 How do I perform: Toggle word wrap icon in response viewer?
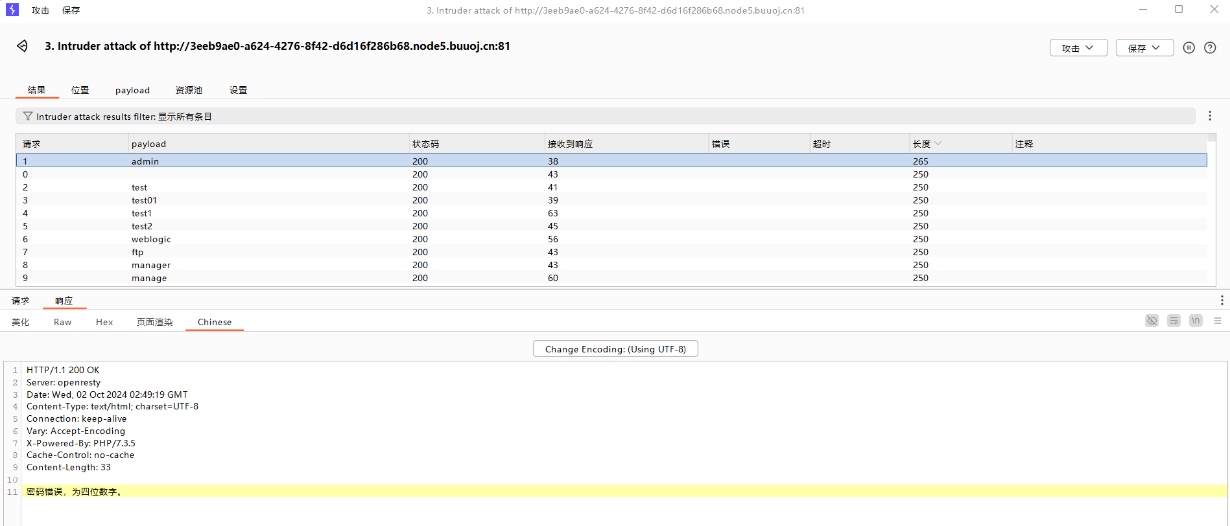[1174, 321]
